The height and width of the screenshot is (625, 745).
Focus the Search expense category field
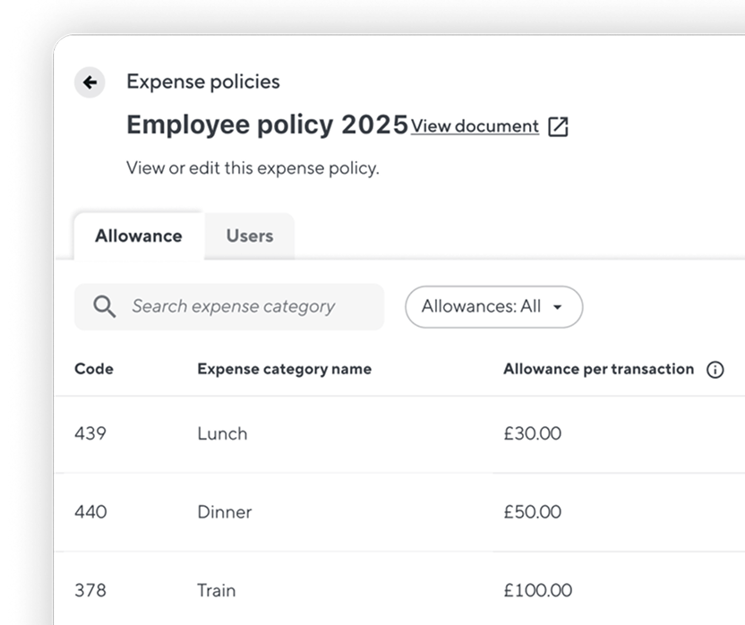[229, 306]
